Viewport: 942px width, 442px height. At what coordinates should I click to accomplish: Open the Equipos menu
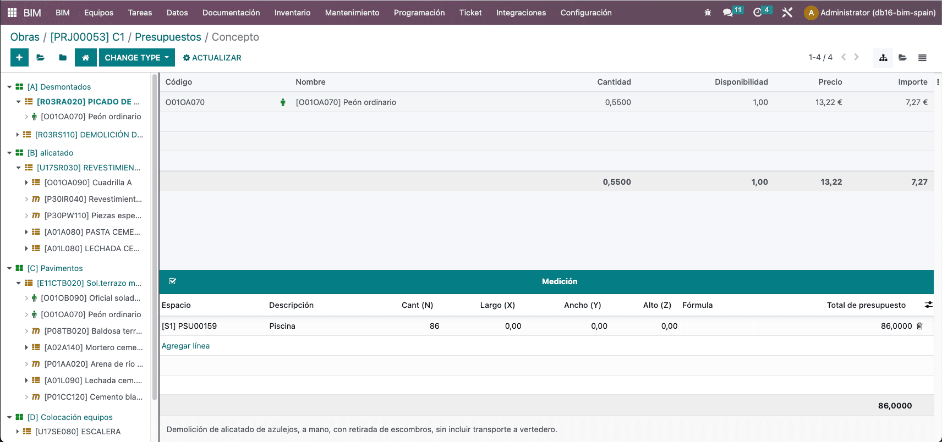tap(98, 13)
